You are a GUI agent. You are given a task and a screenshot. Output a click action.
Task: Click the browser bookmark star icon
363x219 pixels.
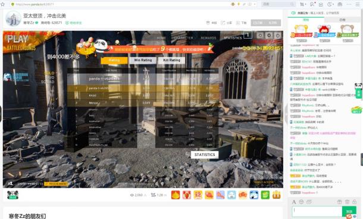(2, 4)
